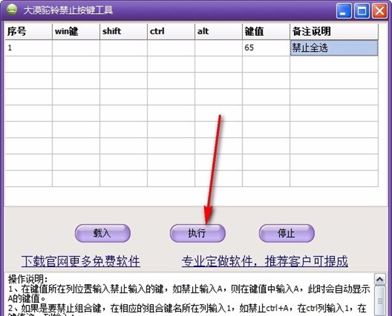
Task: Click the 操作说明 instructions text area
Action: pos(189,294)
